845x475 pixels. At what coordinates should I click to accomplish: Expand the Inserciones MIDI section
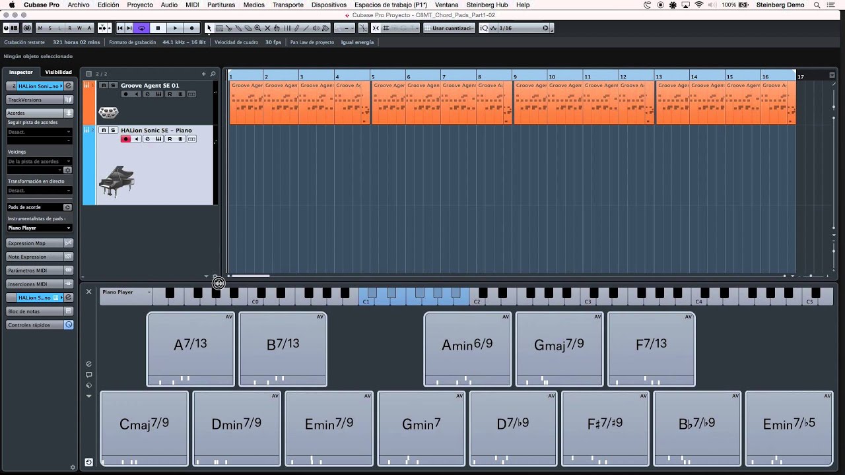[x=40, y=284]
